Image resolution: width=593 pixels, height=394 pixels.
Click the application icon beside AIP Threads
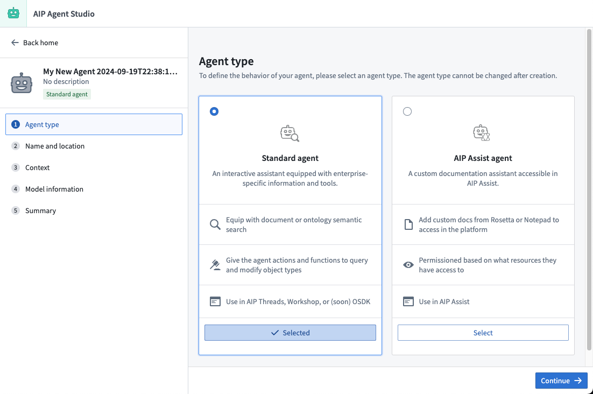pos(215,302)
